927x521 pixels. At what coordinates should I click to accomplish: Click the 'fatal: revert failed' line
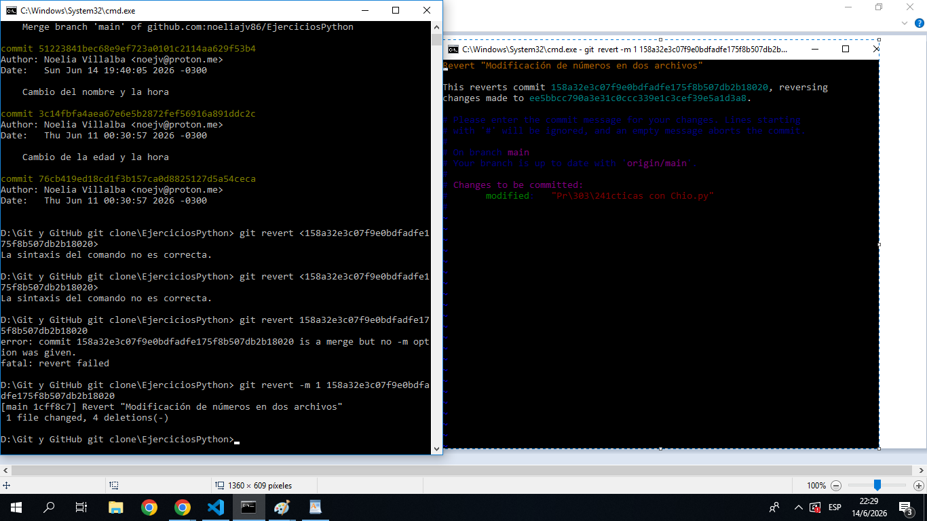55,364
